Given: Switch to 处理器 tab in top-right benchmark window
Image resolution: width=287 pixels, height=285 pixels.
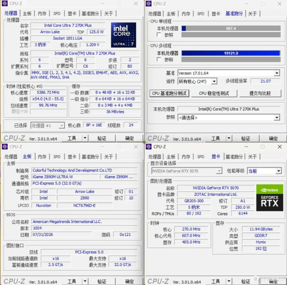Looking at the screenshot, I should pyautogui.click(x=155, y=14).
